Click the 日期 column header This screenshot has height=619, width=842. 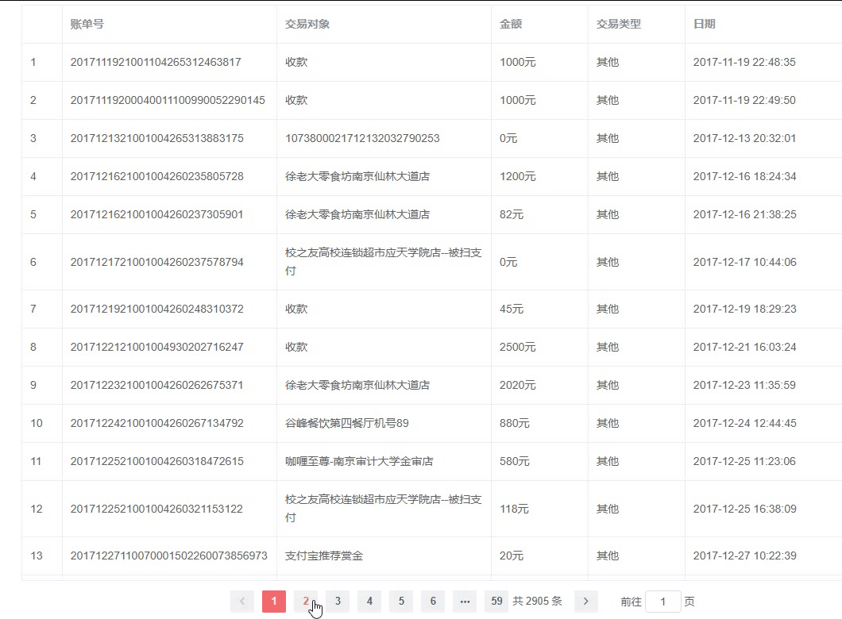coord(704,24)
